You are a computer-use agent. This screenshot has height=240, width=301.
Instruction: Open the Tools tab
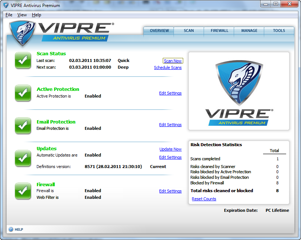[279, 31]
